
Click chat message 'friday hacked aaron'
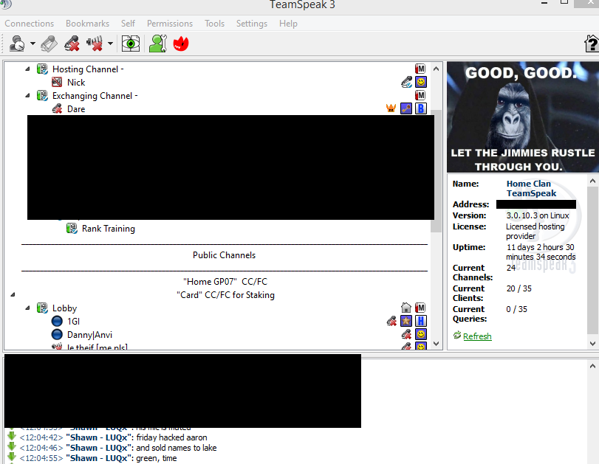coord(171,437)
